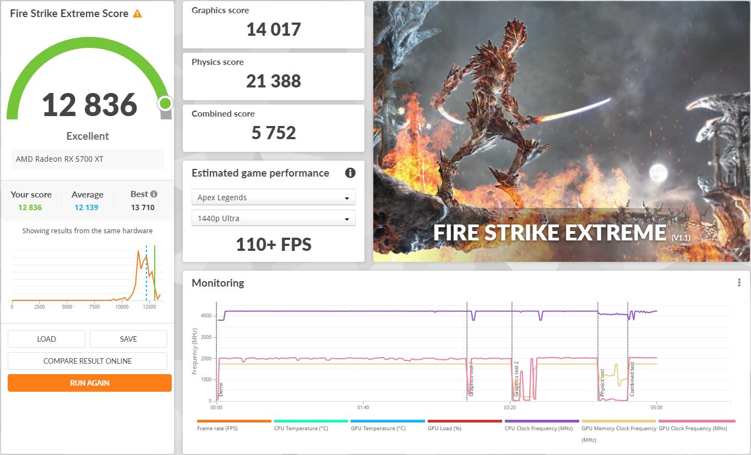Open the Apex Legends game dropdown
751x455 pixels.
[x=274, y=198]
